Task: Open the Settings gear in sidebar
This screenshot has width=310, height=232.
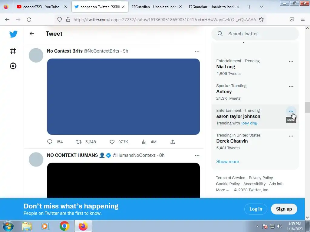Action: [x=13, y=66]
